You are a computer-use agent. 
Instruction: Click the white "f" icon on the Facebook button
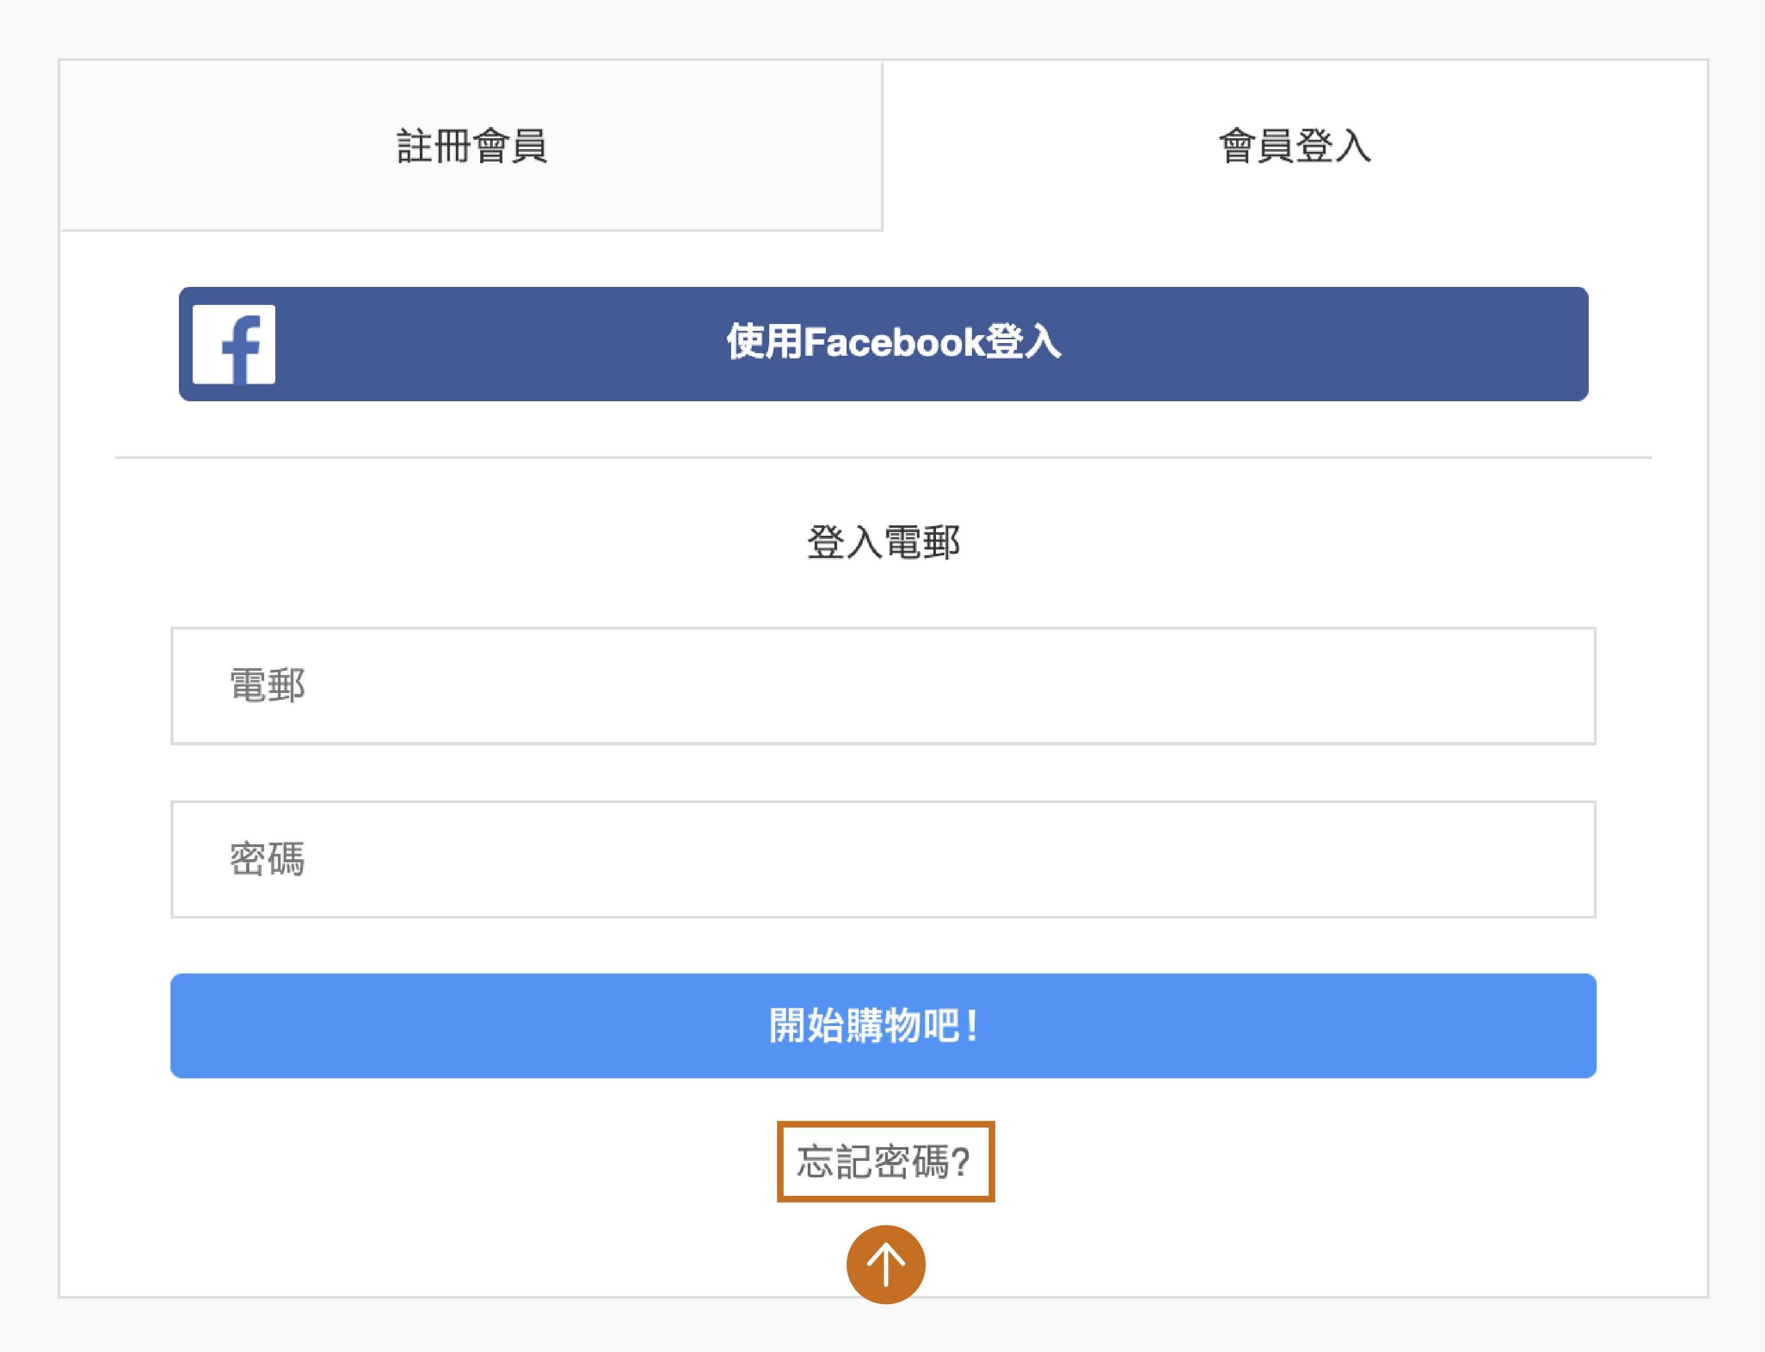point(233,345)
